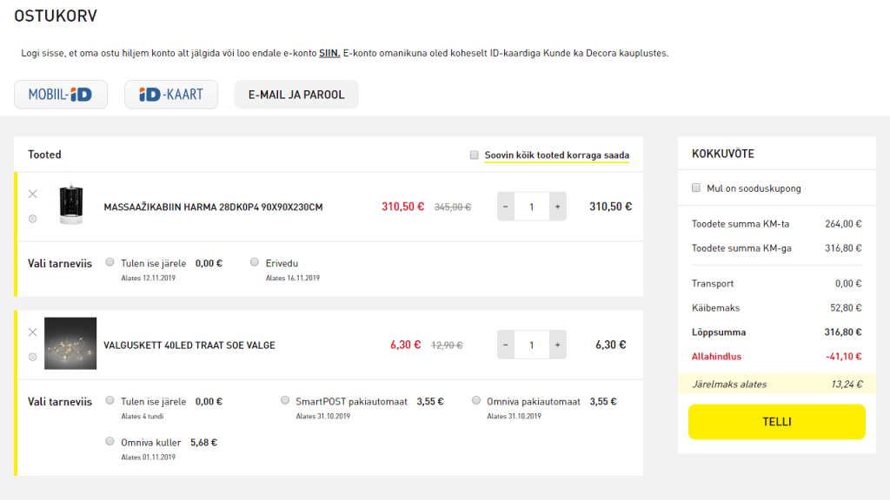890x500 pixels.
Task: Switch to the MOBIIL-ID login tab
Action: pyautogui.click(x=60, y=94)
